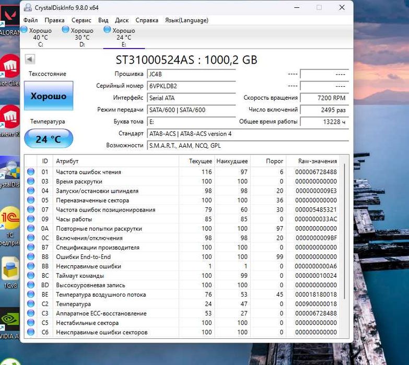Click the transfer mode field SATA/600
Viewport: 409px width, 365px height.
tap(191, 110)
